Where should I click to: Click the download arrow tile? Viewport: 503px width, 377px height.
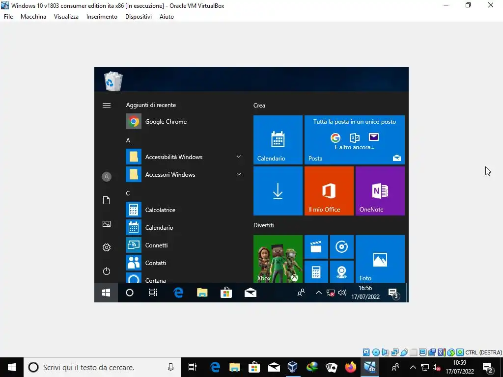[x=278, y=191]
